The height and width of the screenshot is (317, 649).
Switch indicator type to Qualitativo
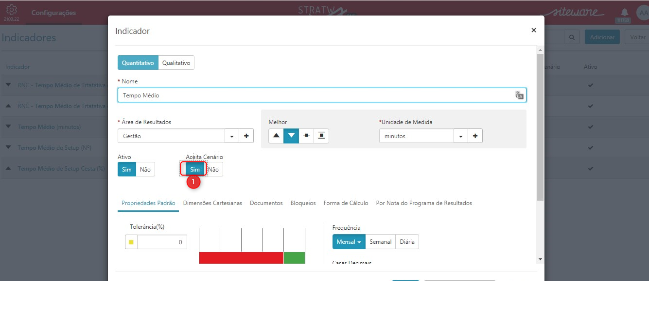tap(176, 63)
